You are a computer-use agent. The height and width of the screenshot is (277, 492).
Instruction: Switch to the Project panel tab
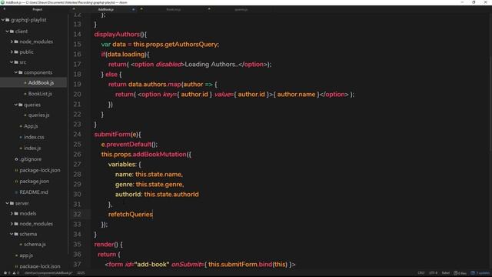pyautogui.click(x=38, y=9)
